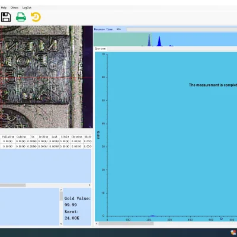Click the measurement is complete message

pyautogui.click(x=213, y=85)
